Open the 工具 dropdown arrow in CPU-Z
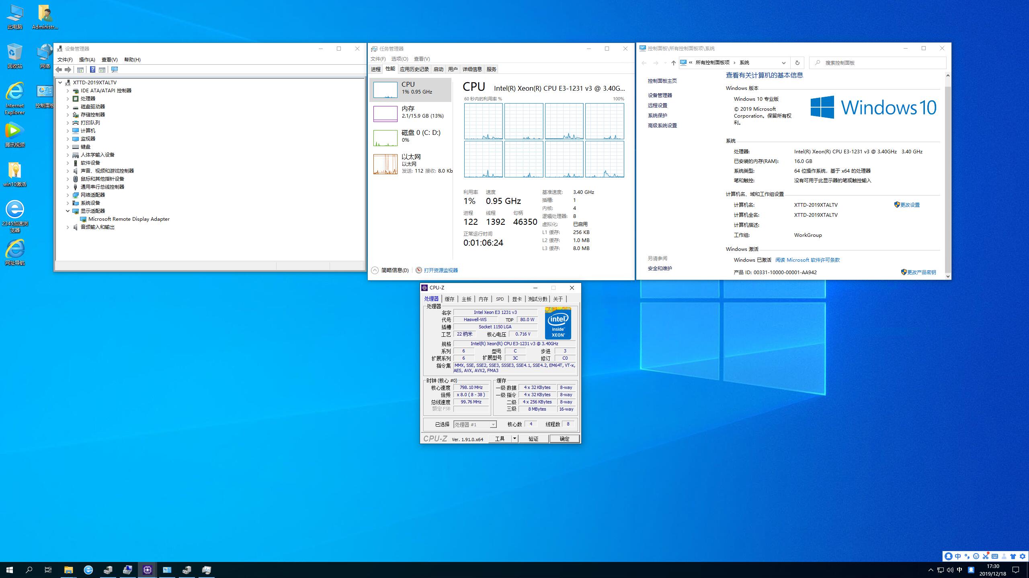1029x578 pixels. click(x=514, y=439)
